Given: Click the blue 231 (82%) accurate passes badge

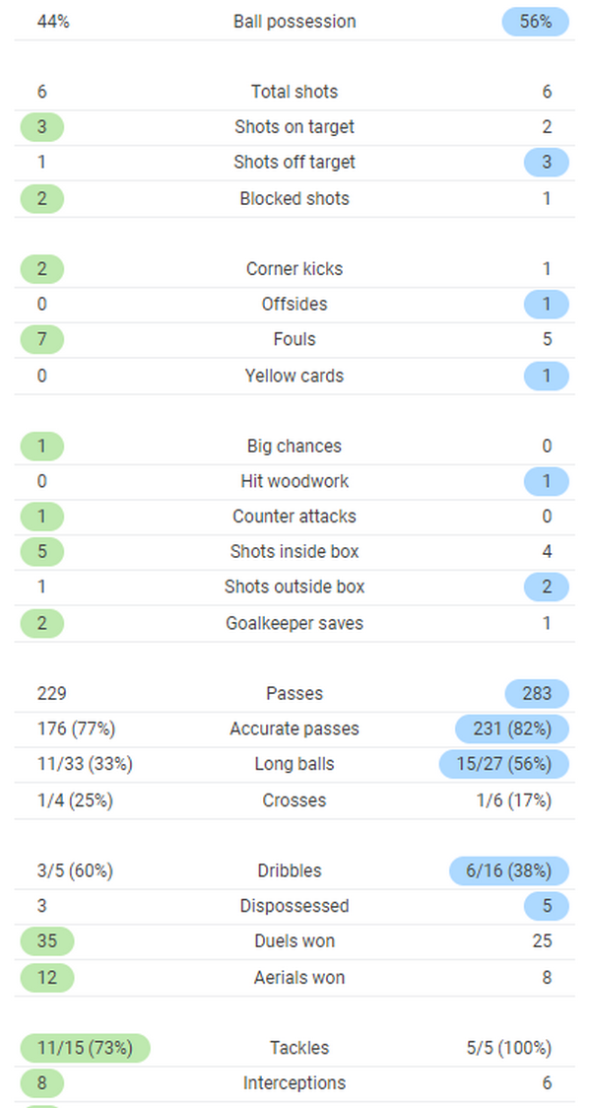Looking at the screenshot, I should click(x=512, y=729).
